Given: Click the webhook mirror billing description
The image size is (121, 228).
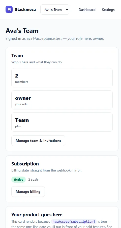Looking at the screenshot, I should tap(46, 170).
